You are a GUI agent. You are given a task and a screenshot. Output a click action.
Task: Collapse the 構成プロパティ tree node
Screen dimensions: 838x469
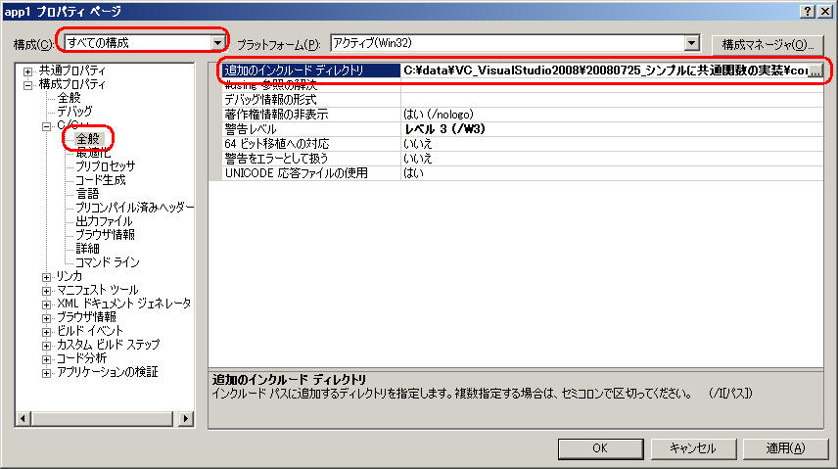pyautogui.click(x=28, y=85)
